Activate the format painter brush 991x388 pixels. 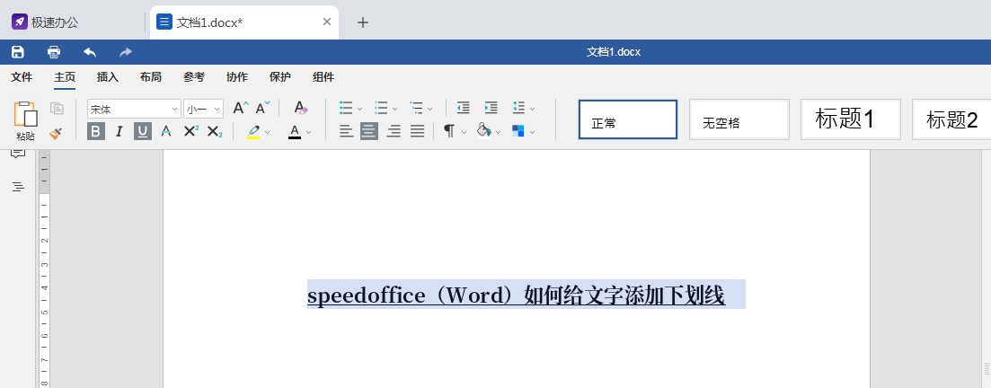tap(56, 133)
